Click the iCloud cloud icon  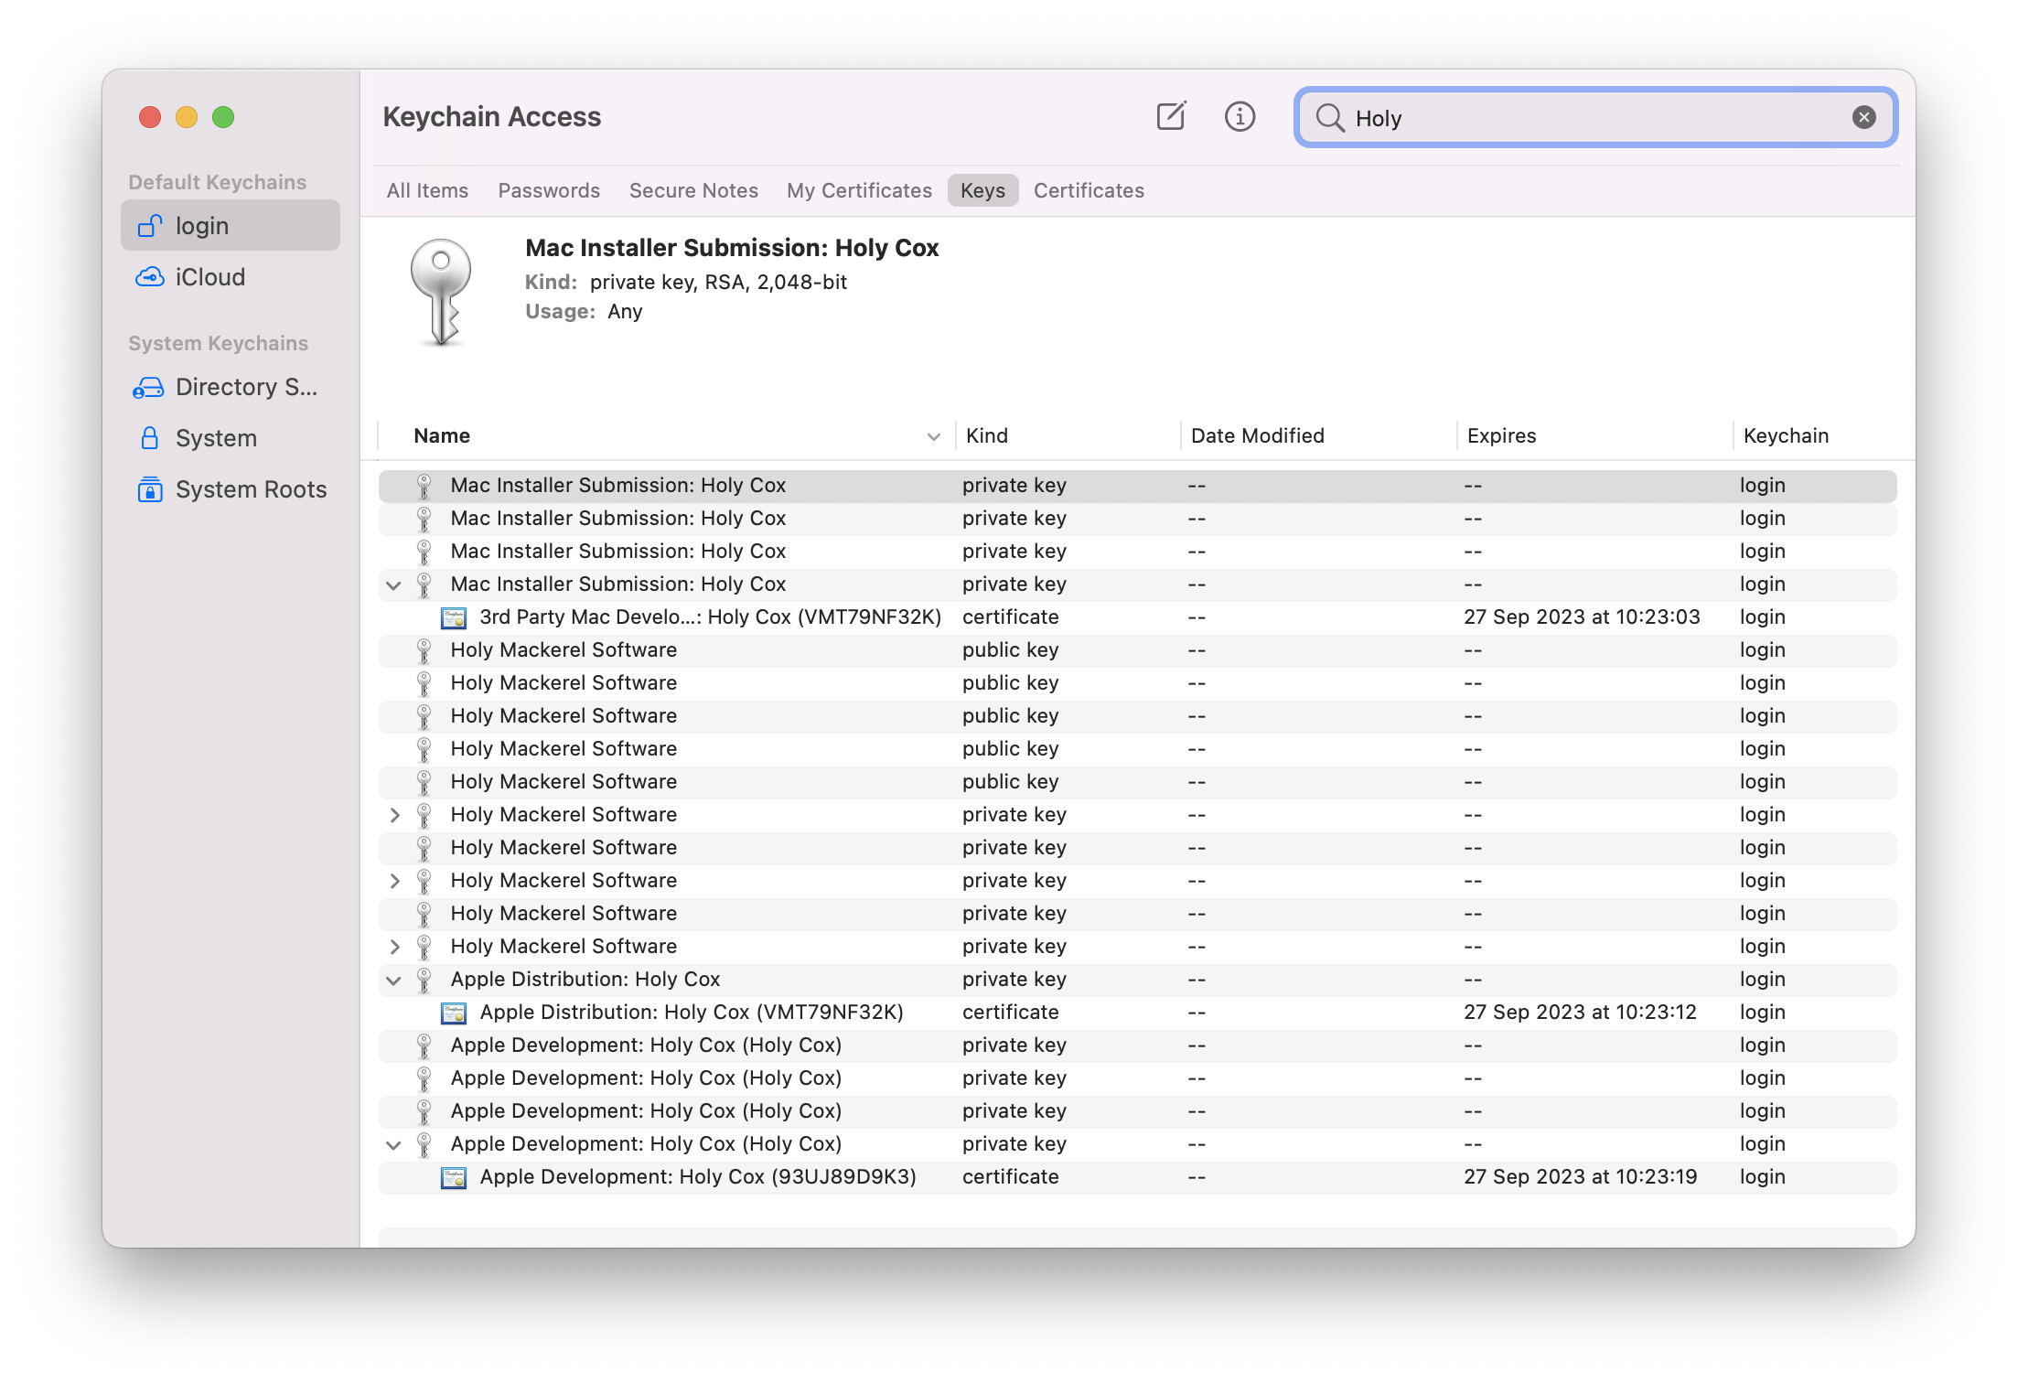pyautogui.click(x=150, y=276)
